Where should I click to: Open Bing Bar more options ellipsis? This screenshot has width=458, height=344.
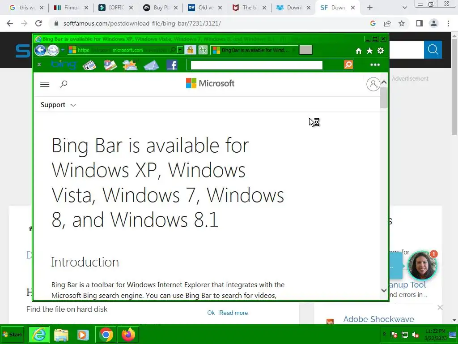375,64
